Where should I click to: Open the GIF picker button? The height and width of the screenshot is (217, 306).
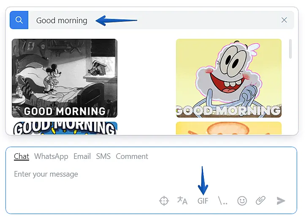coord(203,201)
